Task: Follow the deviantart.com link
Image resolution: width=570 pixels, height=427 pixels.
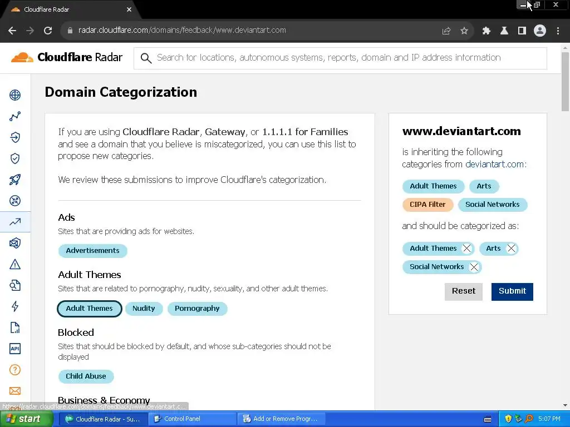Action: point(494,164)
